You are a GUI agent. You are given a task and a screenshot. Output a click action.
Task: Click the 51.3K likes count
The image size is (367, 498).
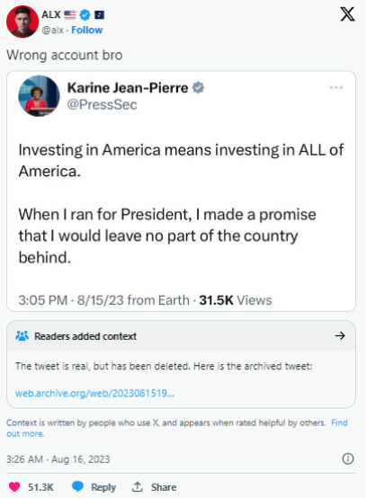(x=40, y=487)
